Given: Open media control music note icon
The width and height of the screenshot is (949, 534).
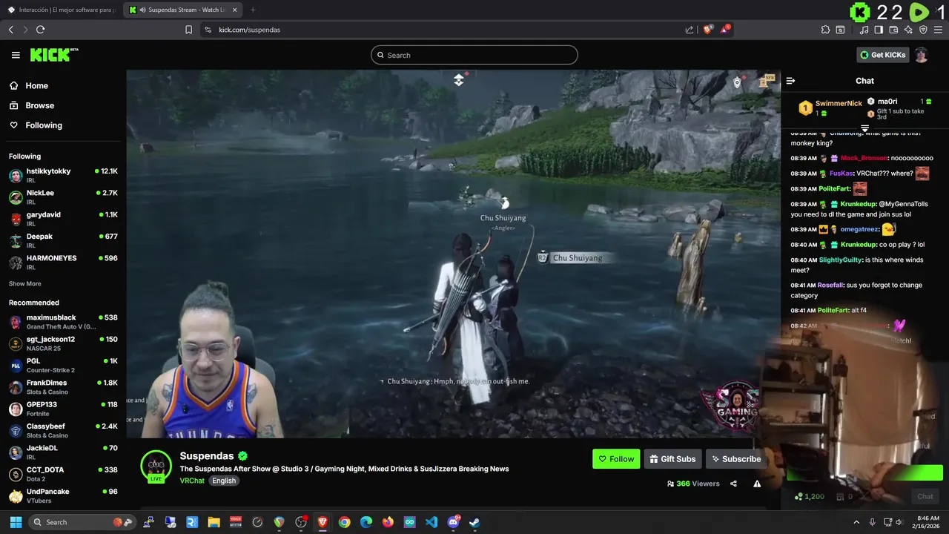Looking at the screenshot, I should (864, 30).
